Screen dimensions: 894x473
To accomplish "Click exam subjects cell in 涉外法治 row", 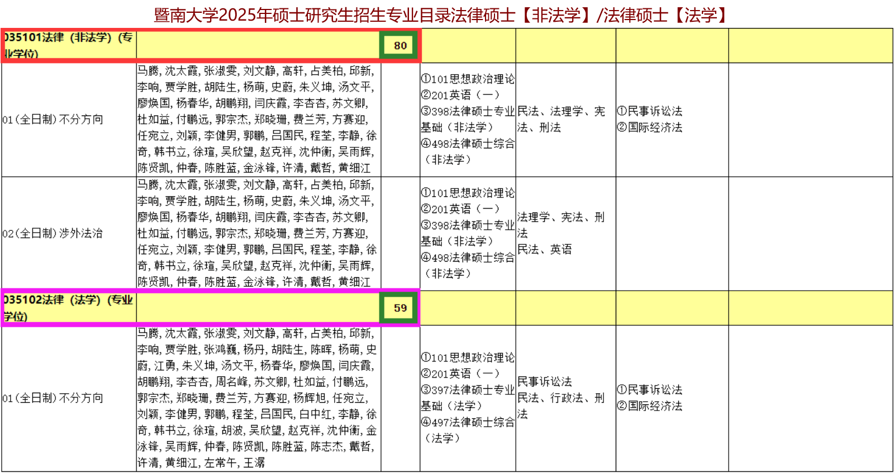I will click(468, 233).
